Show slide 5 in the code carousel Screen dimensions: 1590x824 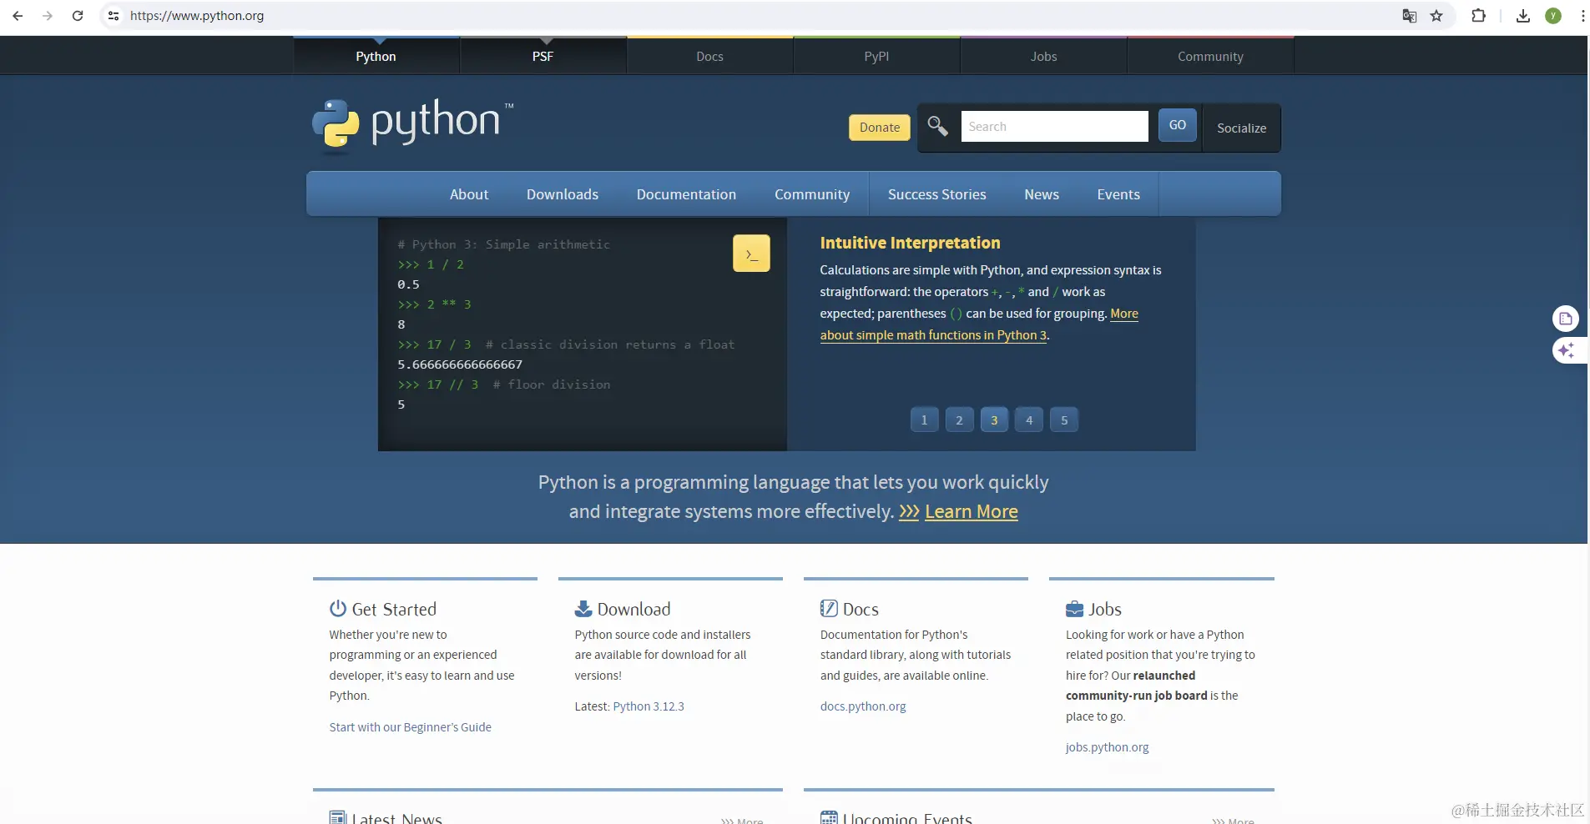[x=1064, y=420]
